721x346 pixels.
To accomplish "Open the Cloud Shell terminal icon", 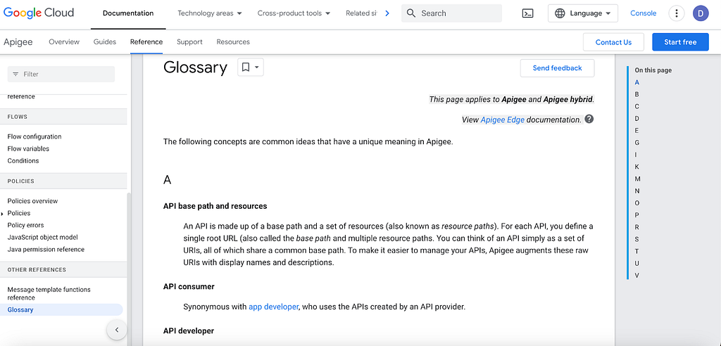I will point(528,13).
